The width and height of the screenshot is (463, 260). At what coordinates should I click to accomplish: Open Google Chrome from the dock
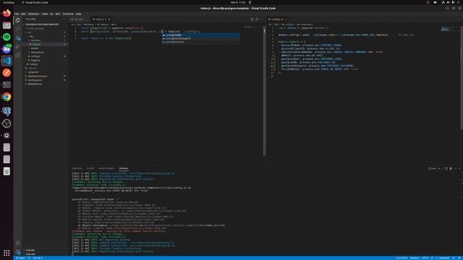coord(7,97)
